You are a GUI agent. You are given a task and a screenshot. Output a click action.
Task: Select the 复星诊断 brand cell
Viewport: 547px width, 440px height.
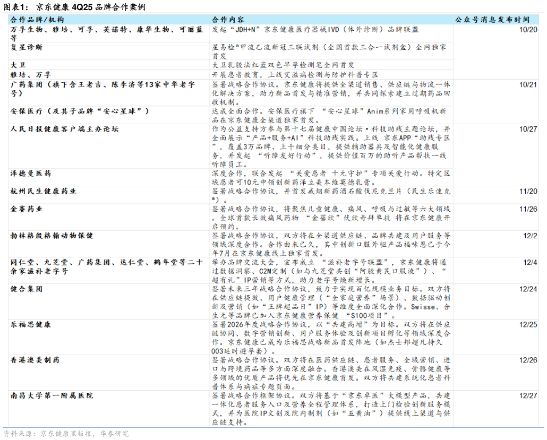click(27, 47)
